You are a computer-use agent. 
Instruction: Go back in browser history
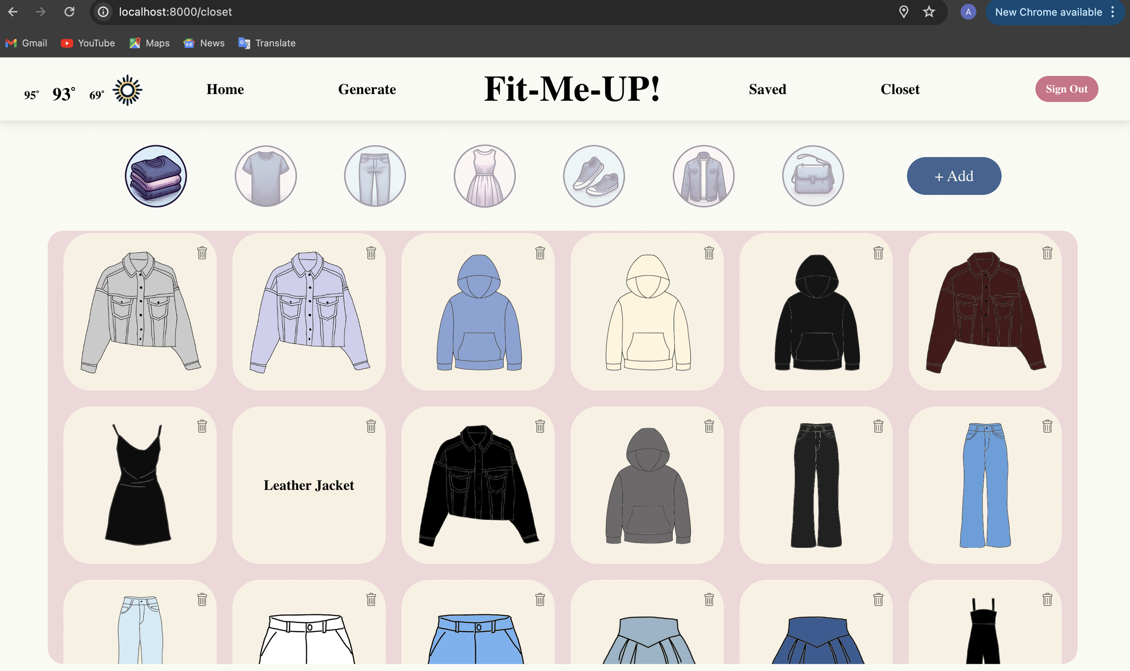(x=13, y=12)
